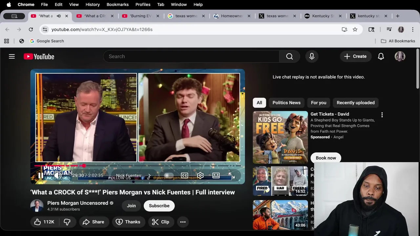Close the 'Burning EV' YouTube tab
The image size is (420, 236).
pos(158,16)
